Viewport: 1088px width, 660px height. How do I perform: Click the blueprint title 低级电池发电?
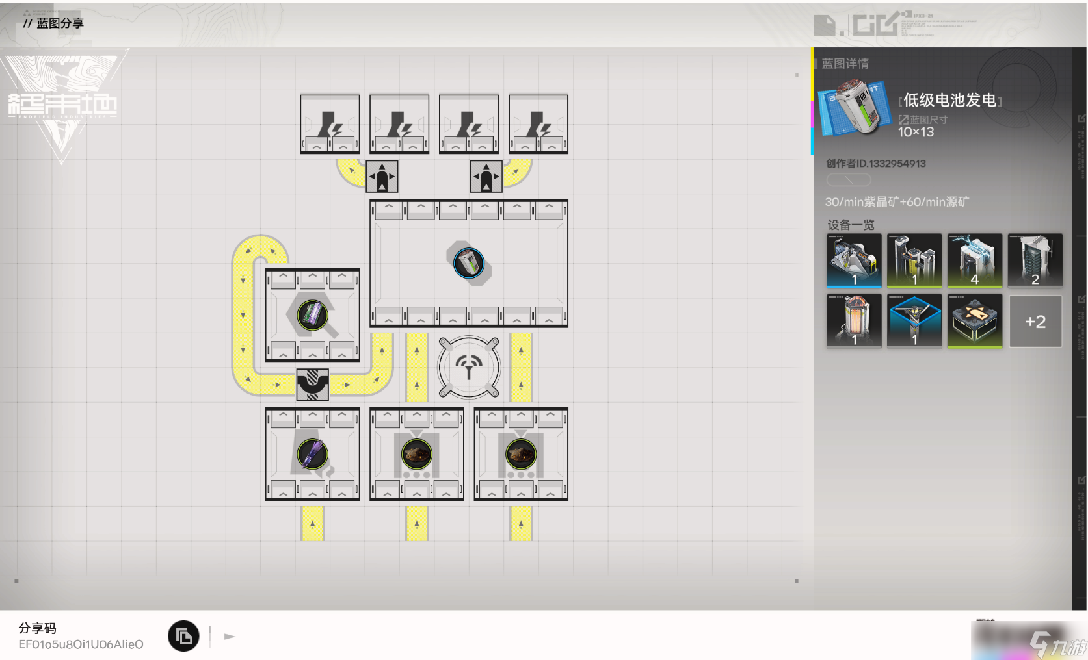click(x=950, y=100)
